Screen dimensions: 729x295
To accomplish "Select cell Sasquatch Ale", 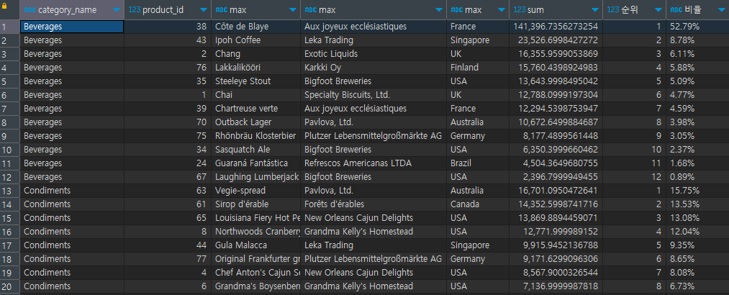I will (255, 150).
